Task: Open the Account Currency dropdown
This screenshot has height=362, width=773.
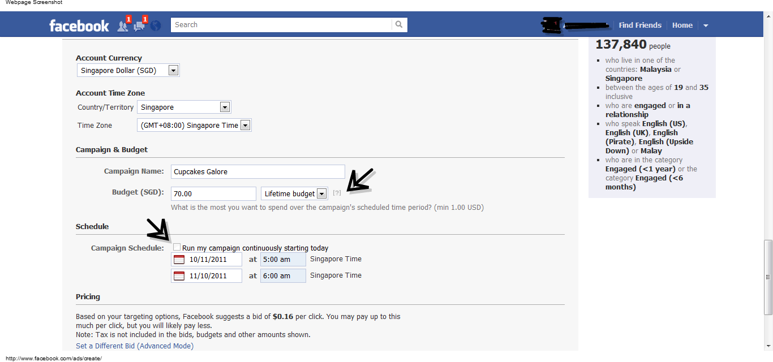Action: click(128, 71)
